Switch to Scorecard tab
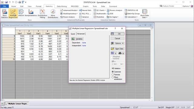This screenshot has width=194, height=109. pyautogui.click(x=113, y=6)
